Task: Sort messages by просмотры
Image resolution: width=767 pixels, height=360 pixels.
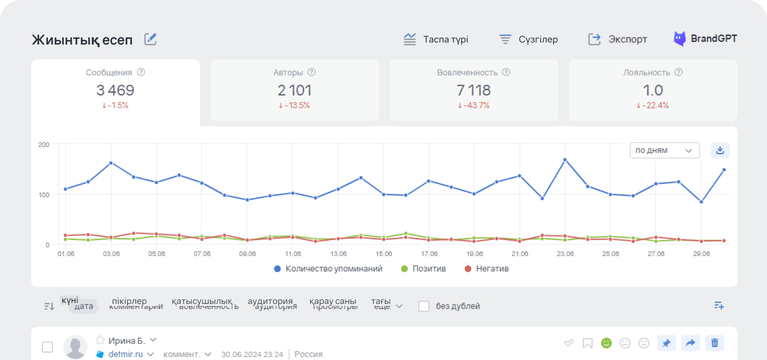Action: tap(335, 306)
